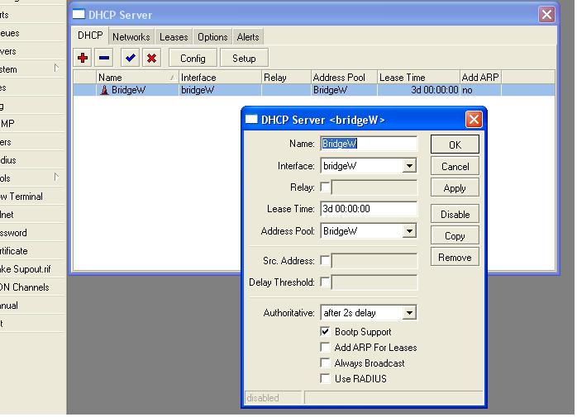Image resolution: width=577 pixels, height=417 pixels.
Task: Click the Setup button
Action: click(x=244, y=58)
